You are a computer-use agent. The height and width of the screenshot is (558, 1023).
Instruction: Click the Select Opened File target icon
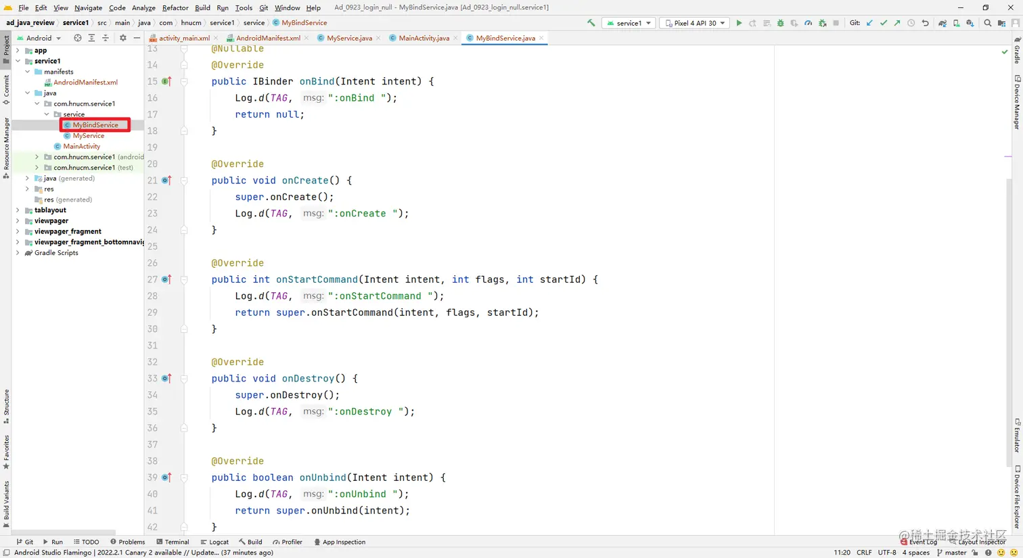(x=77, y=38)
